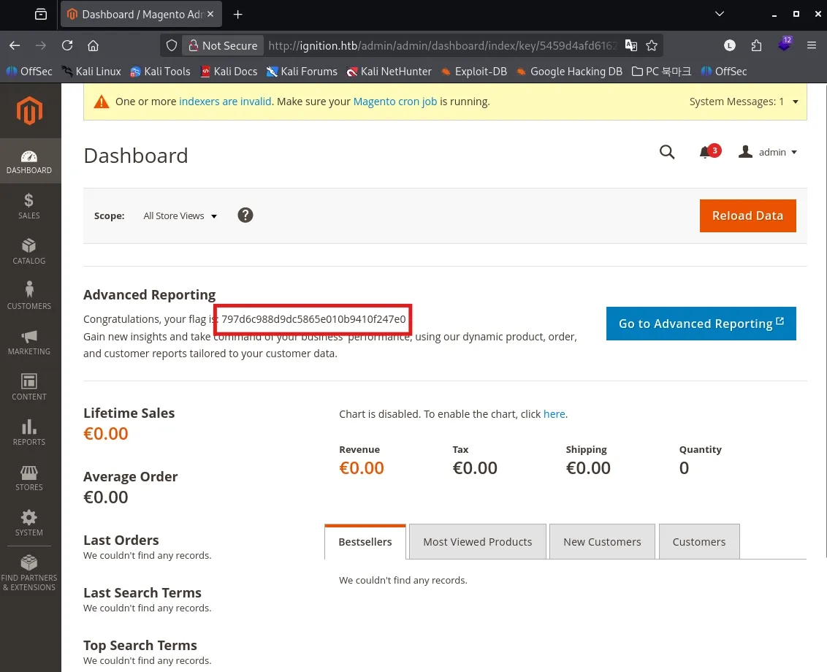Screen dimensions: 827x672
Task: Click the flag text 797d6c988d9dc5865e010b9410f247e0
Action: point(313,319)
